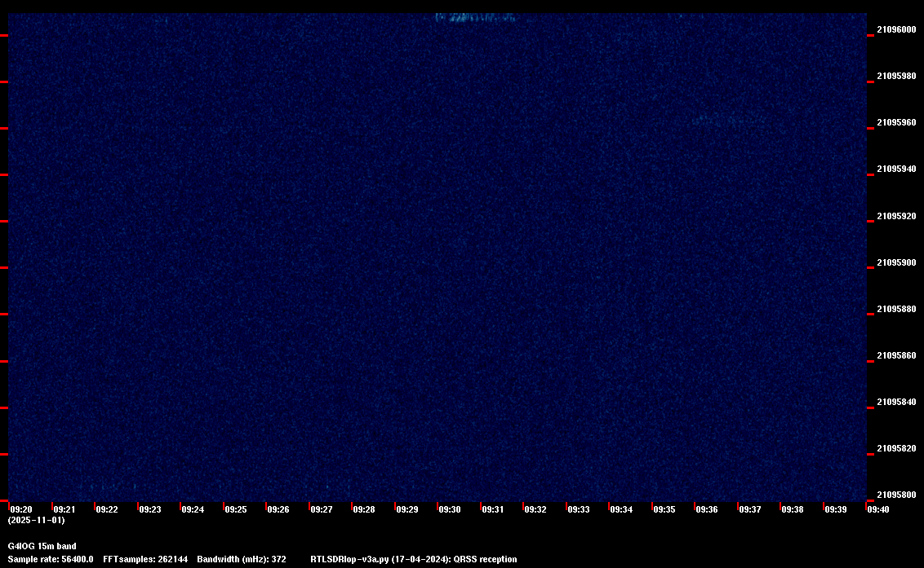Click the 09:37 time label
The image size is (924, 568).
(749, 509)
